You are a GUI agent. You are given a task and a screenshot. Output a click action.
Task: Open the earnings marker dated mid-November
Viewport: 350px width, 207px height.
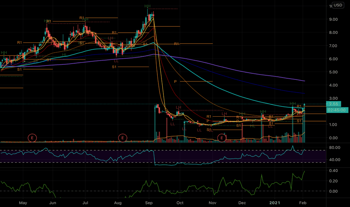[x=222, y=138]
